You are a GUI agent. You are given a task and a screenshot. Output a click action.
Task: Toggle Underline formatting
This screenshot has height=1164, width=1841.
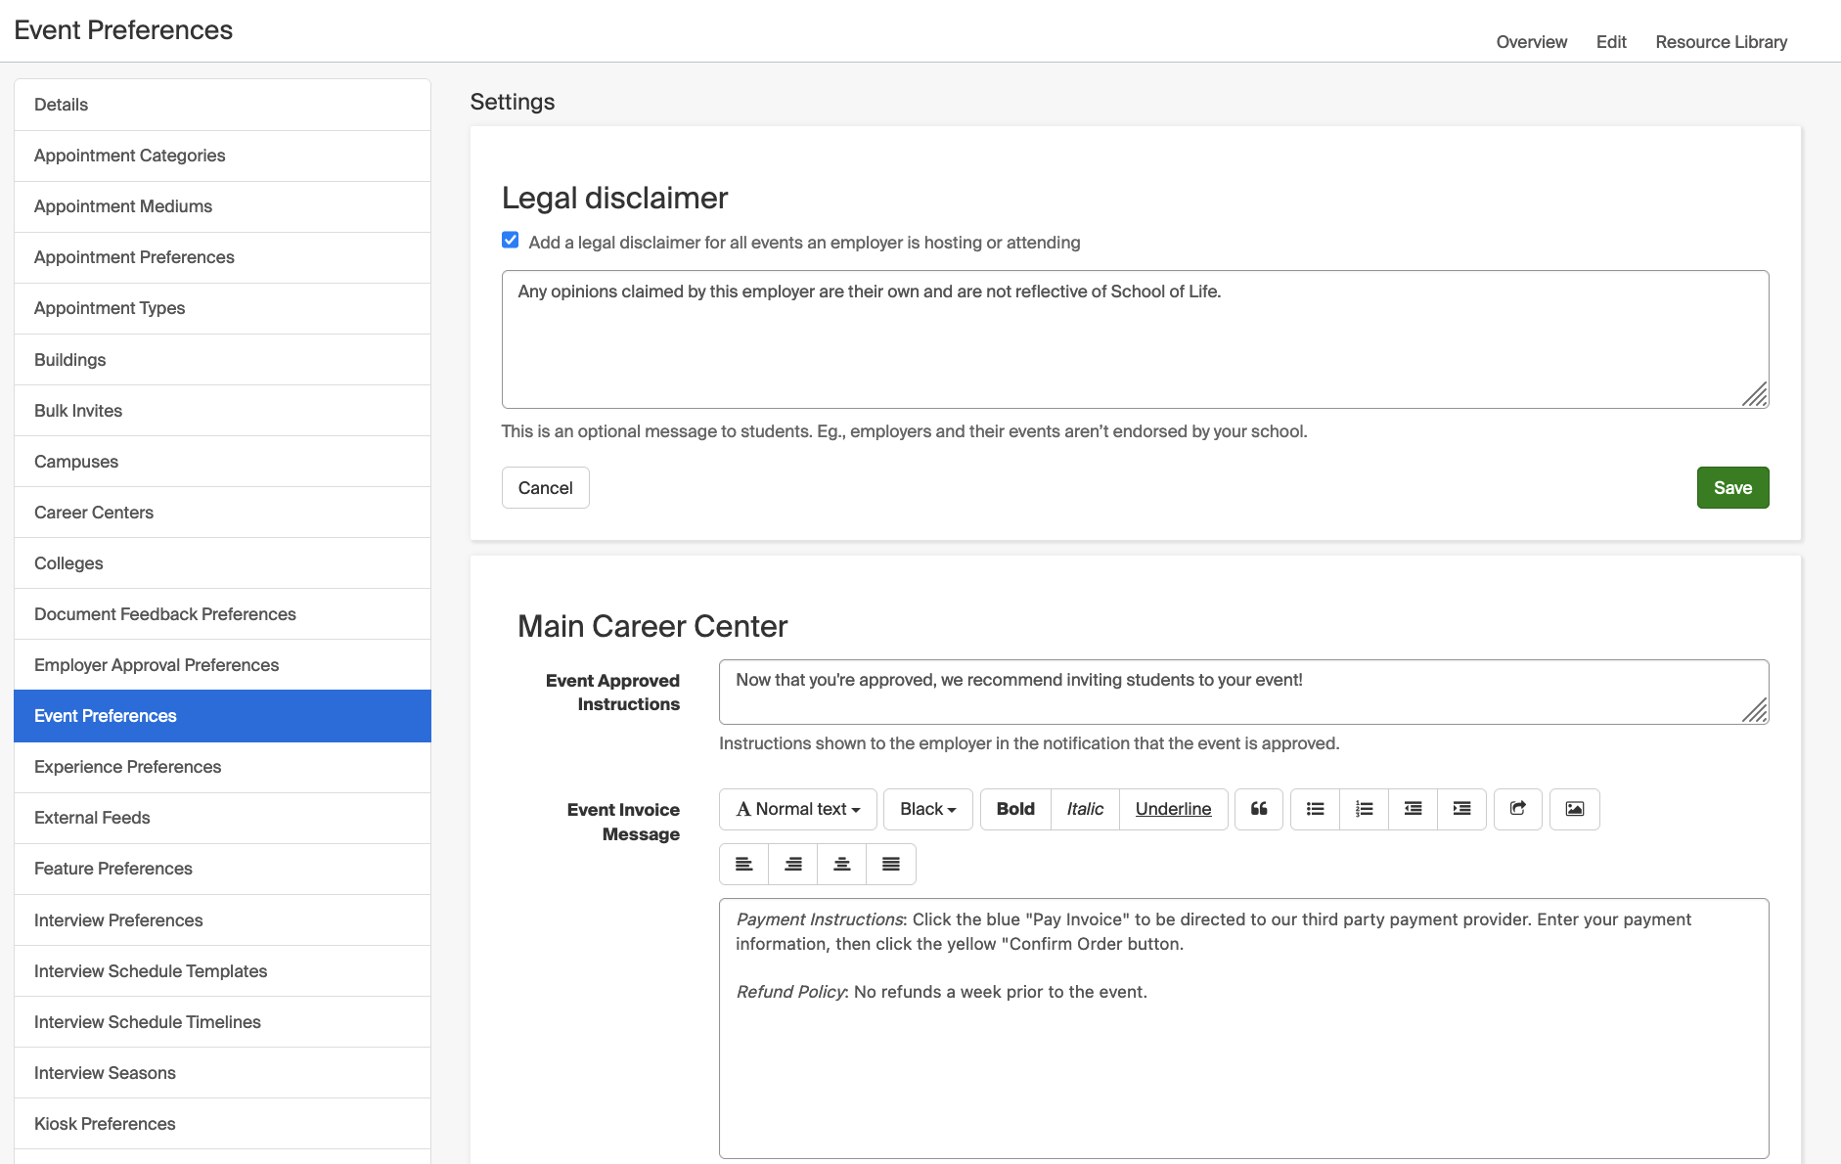(x=1174, y=809)
